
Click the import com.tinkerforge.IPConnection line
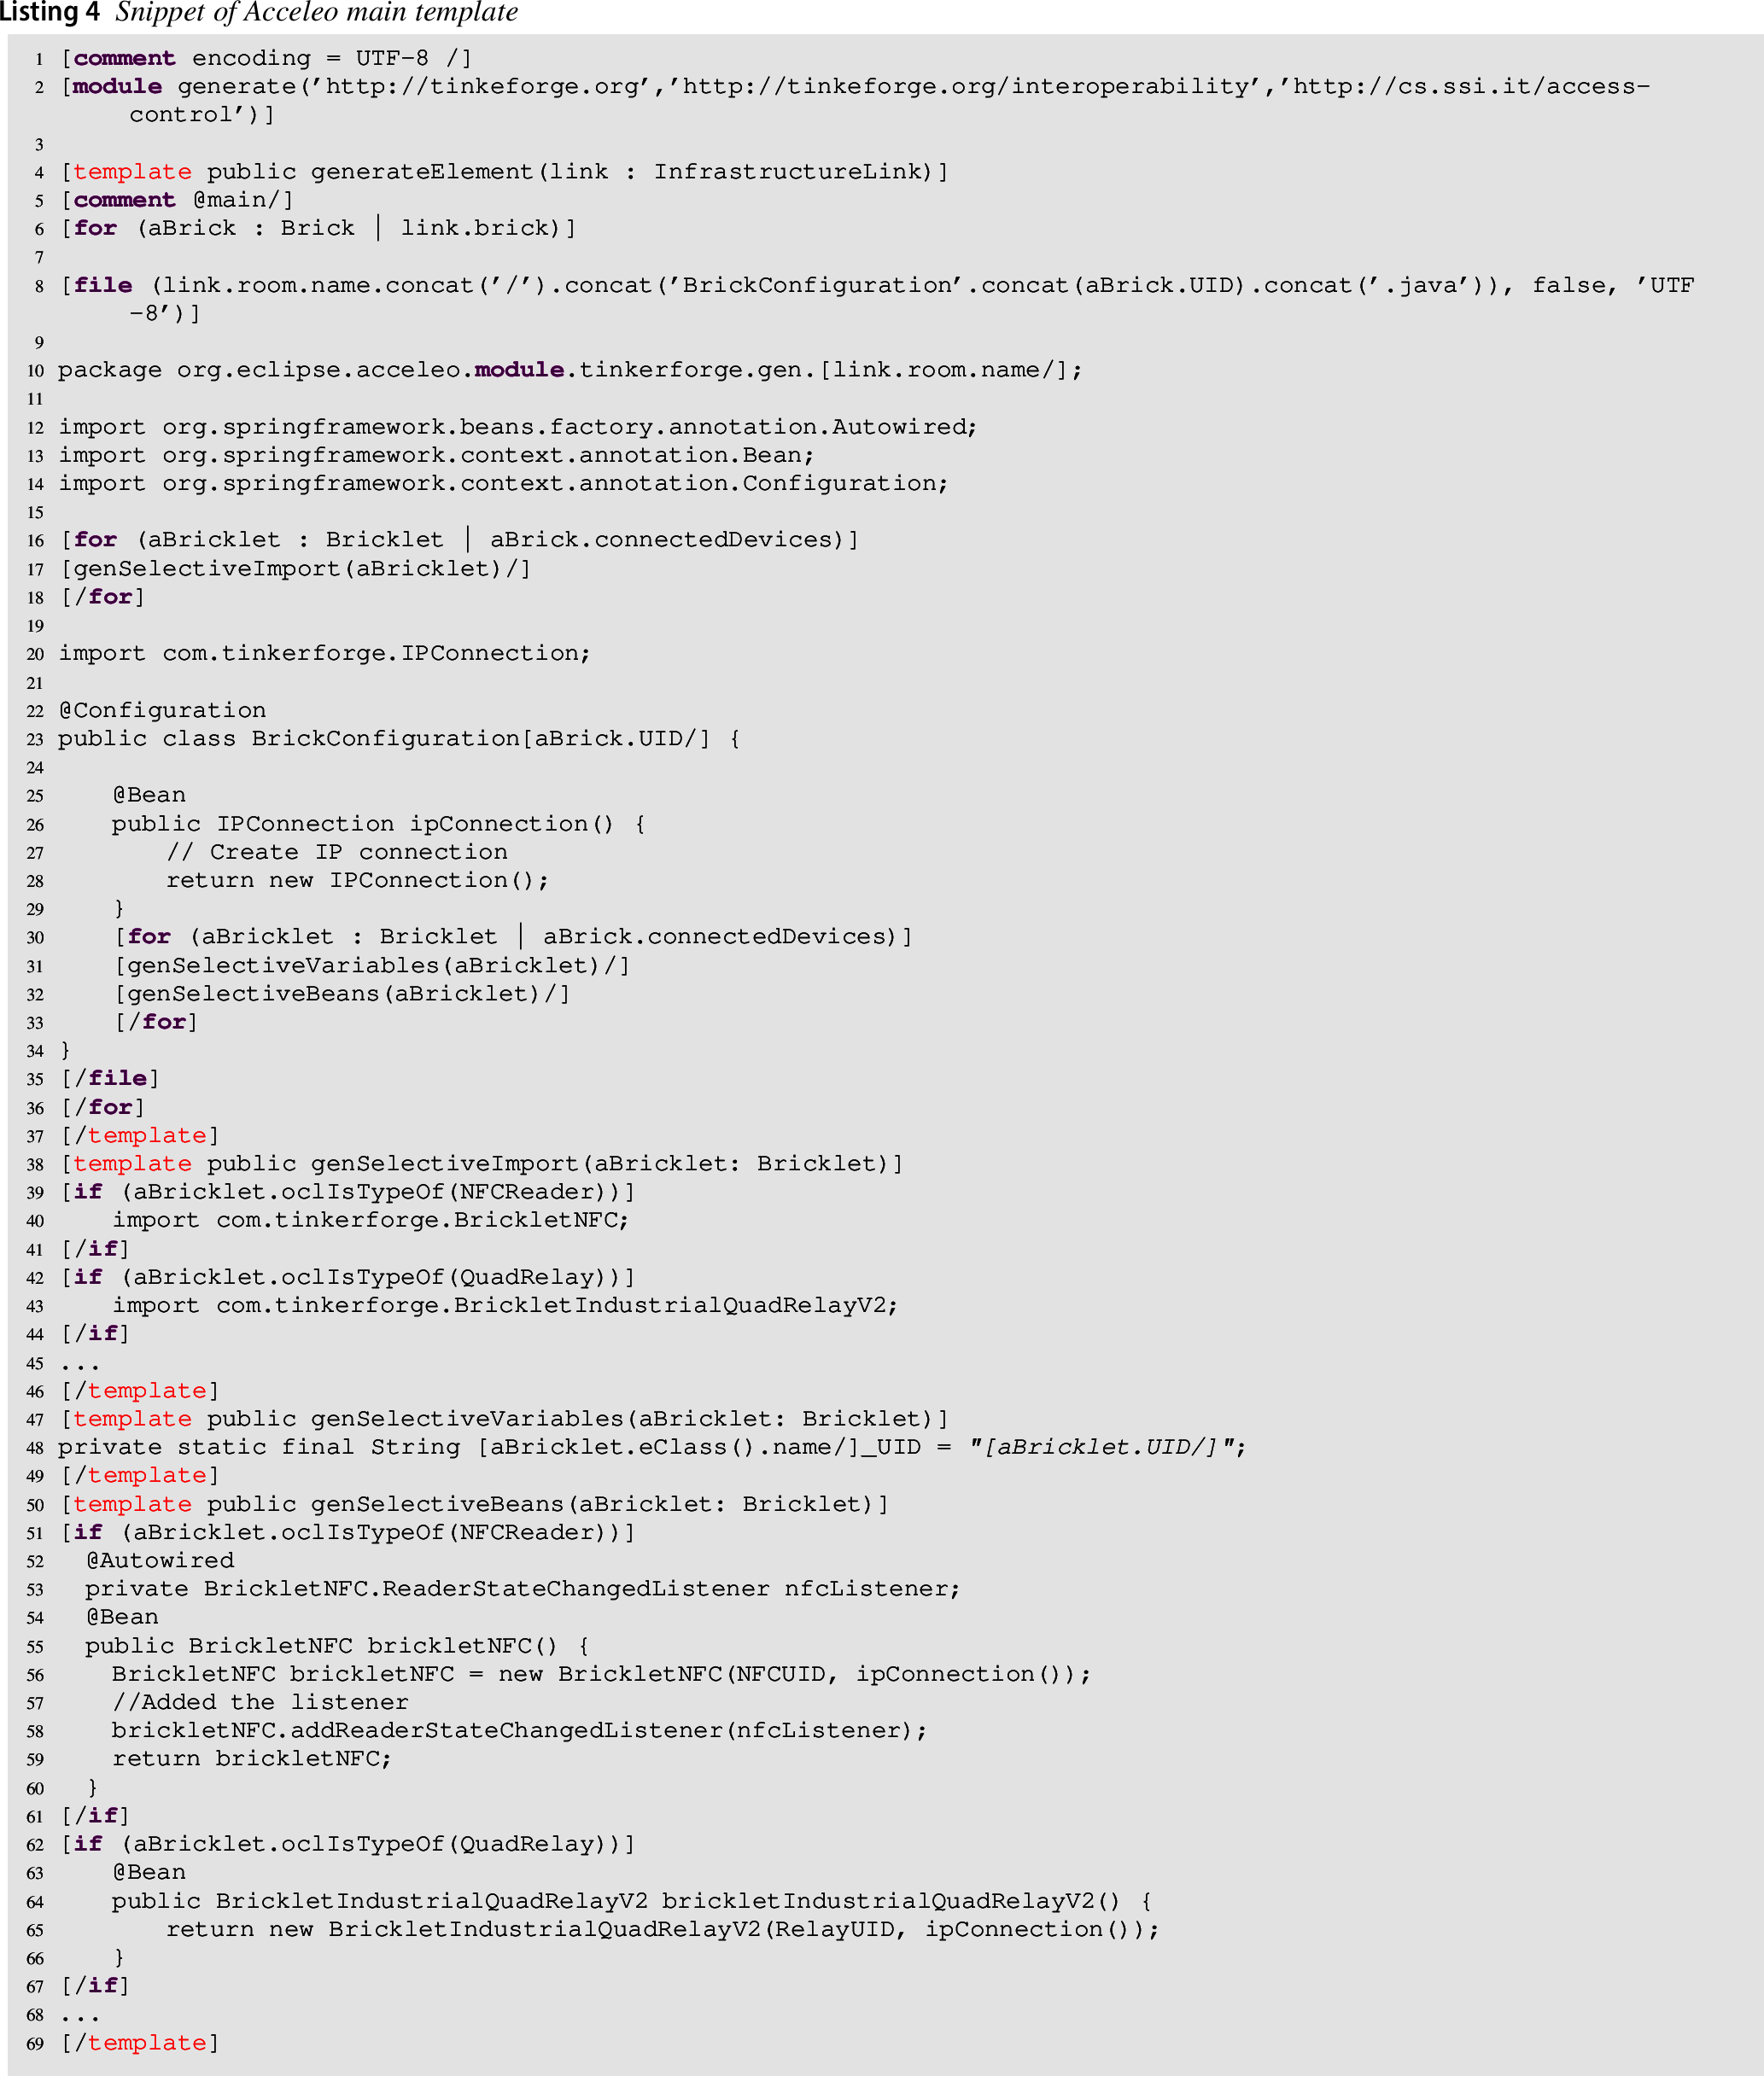pos(324,654)
